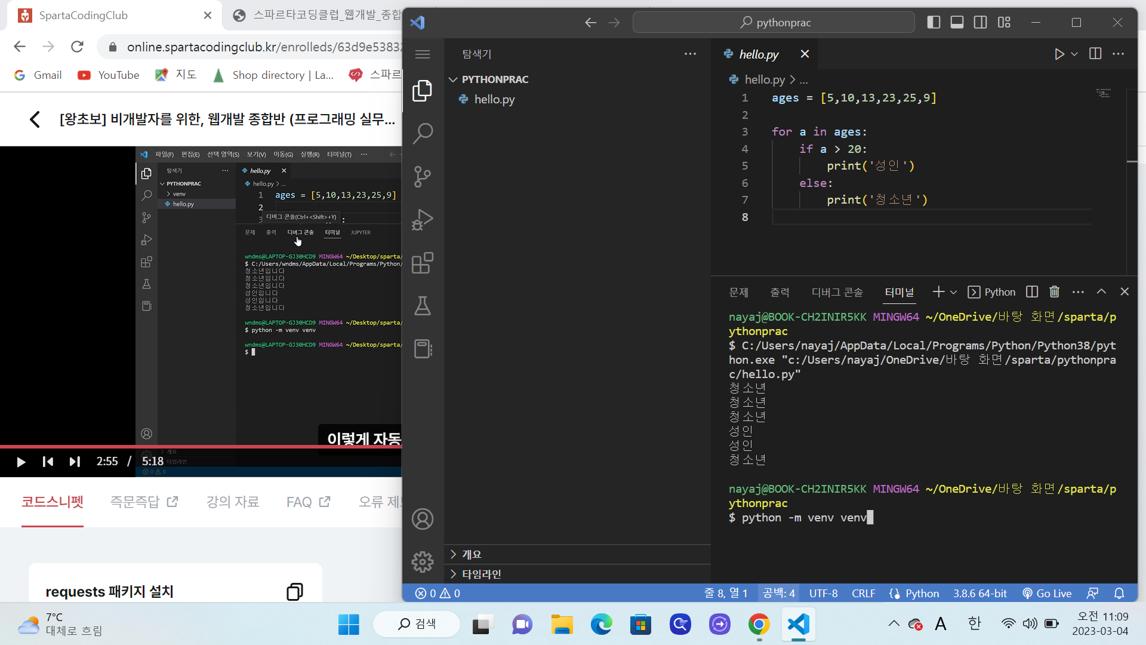Toggle the bottom panel visibility
This screenshot has width=1146, height=645.
pos(957,22)
